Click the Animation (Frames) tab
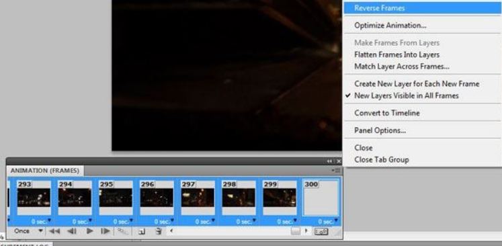 pos(45,171)
